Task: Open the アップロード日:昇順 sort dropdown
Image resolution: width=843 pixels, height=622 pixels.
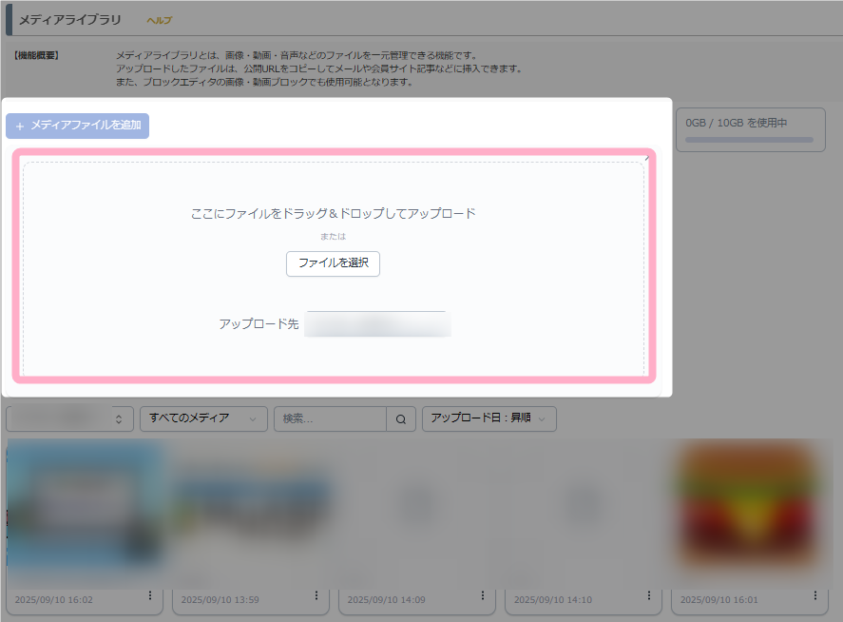Action: 489,418
